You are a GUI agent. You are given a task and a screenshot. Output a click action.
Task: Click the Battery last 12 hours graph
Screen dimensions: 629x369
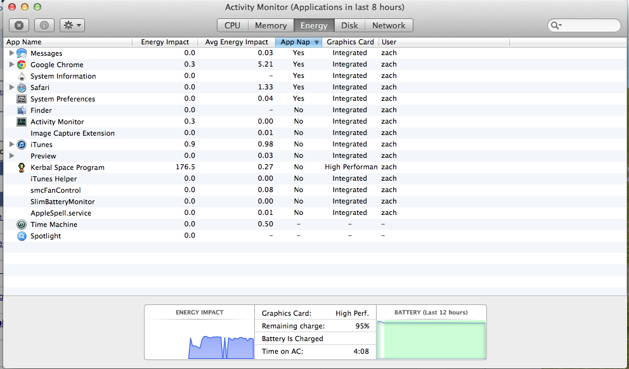tap(431, 339)
